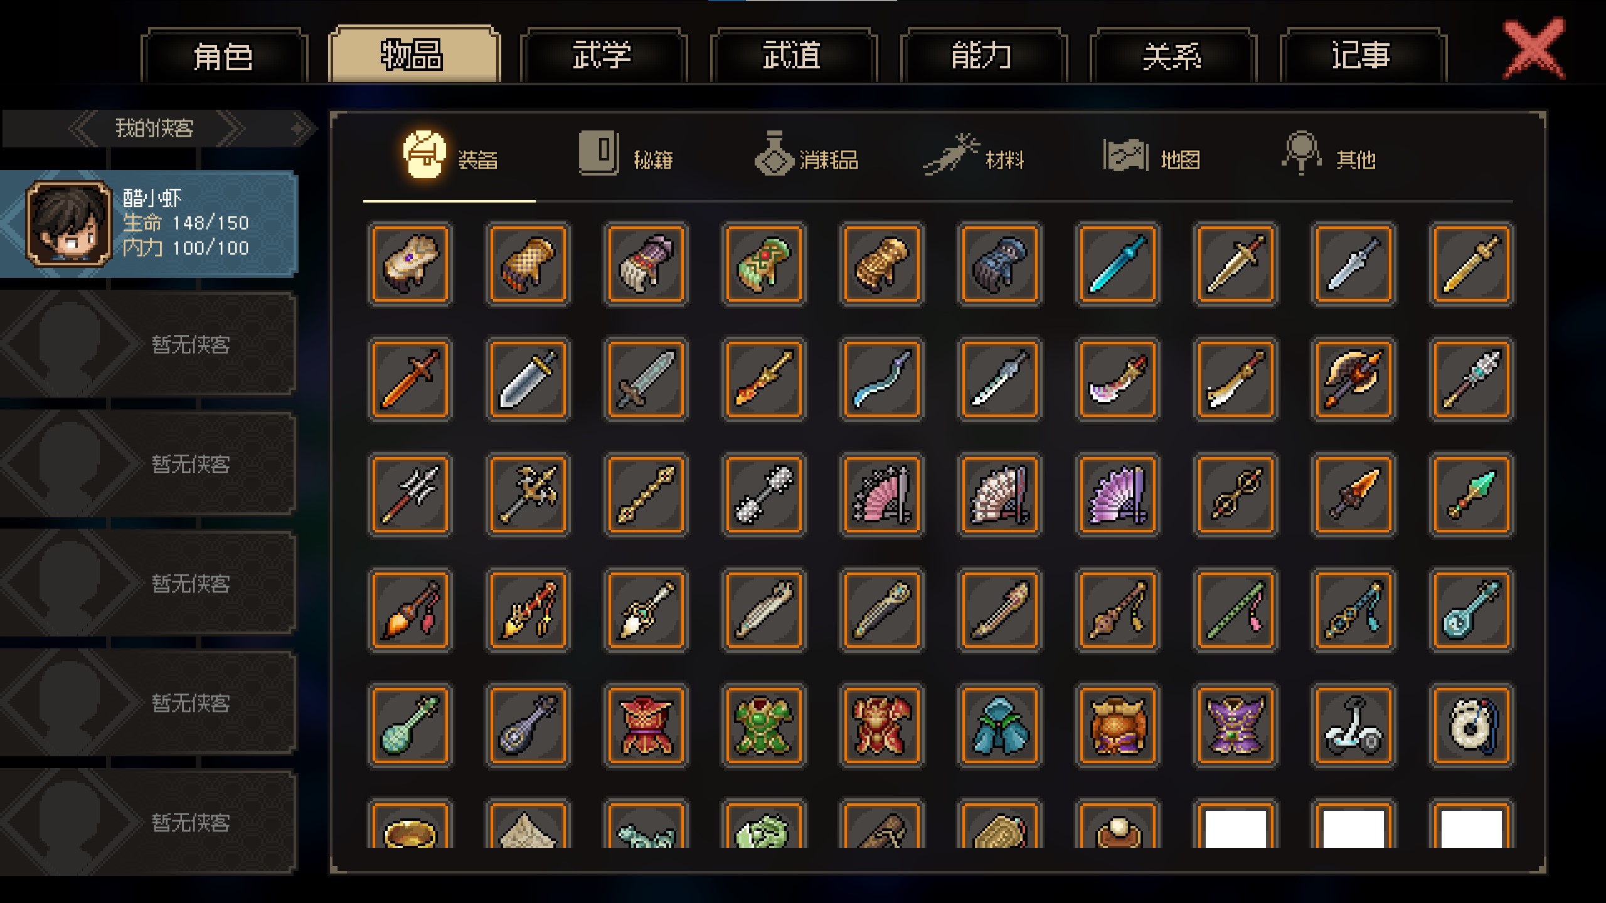Select the pink folding fan item
Screen dimensions: 1606x903
coord(881,495)
